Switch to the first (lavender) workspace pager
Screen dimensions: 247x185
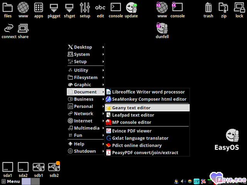tap(26, 182)
